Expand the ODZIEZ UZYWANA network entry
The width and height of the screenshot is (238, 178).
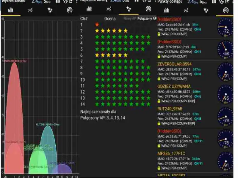click(x=174, y=86)
